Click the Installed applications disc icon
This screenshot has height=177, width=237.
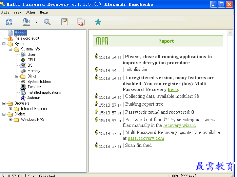click(x=23, y=92)
